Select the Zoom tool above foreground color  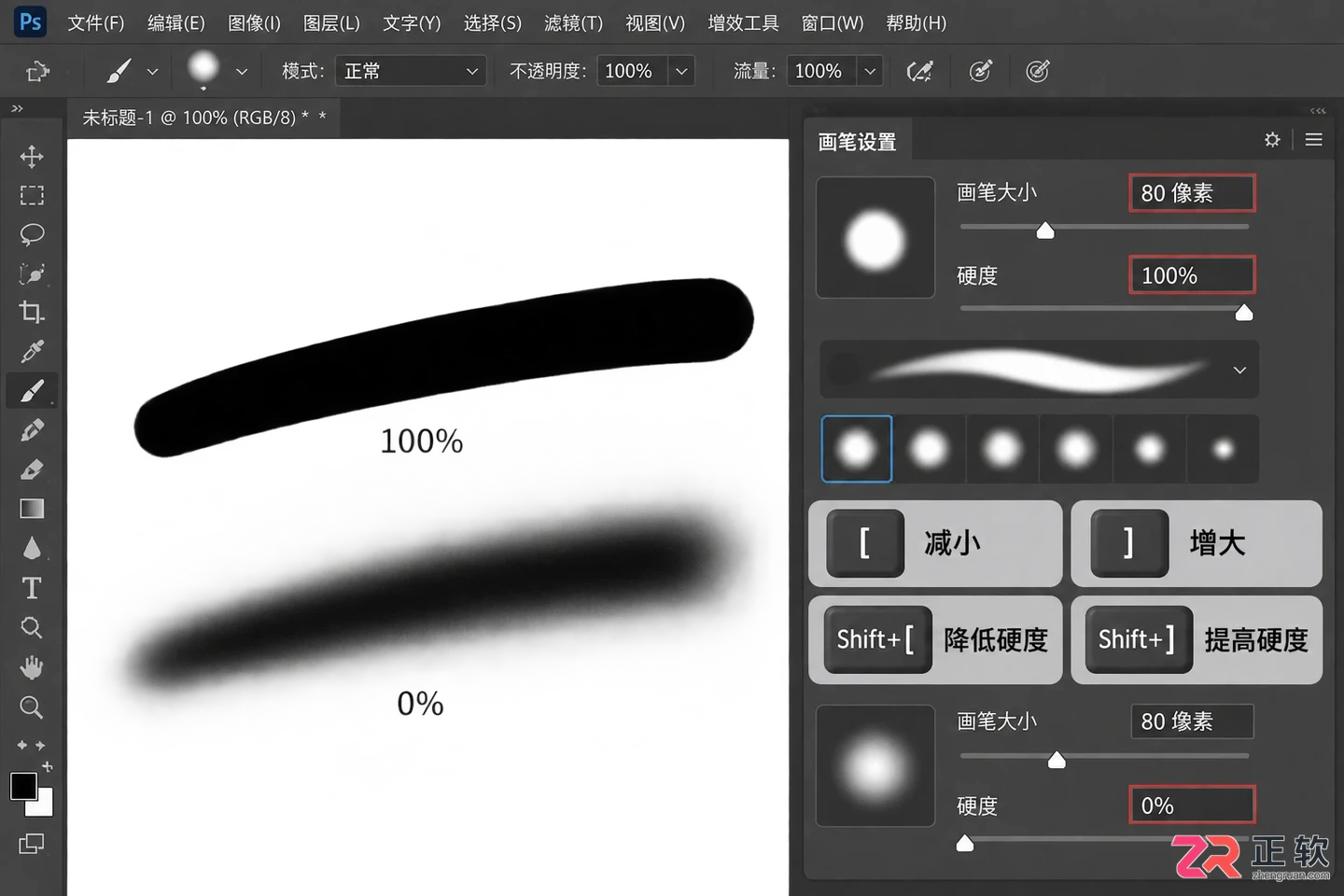tap(32, 707)
